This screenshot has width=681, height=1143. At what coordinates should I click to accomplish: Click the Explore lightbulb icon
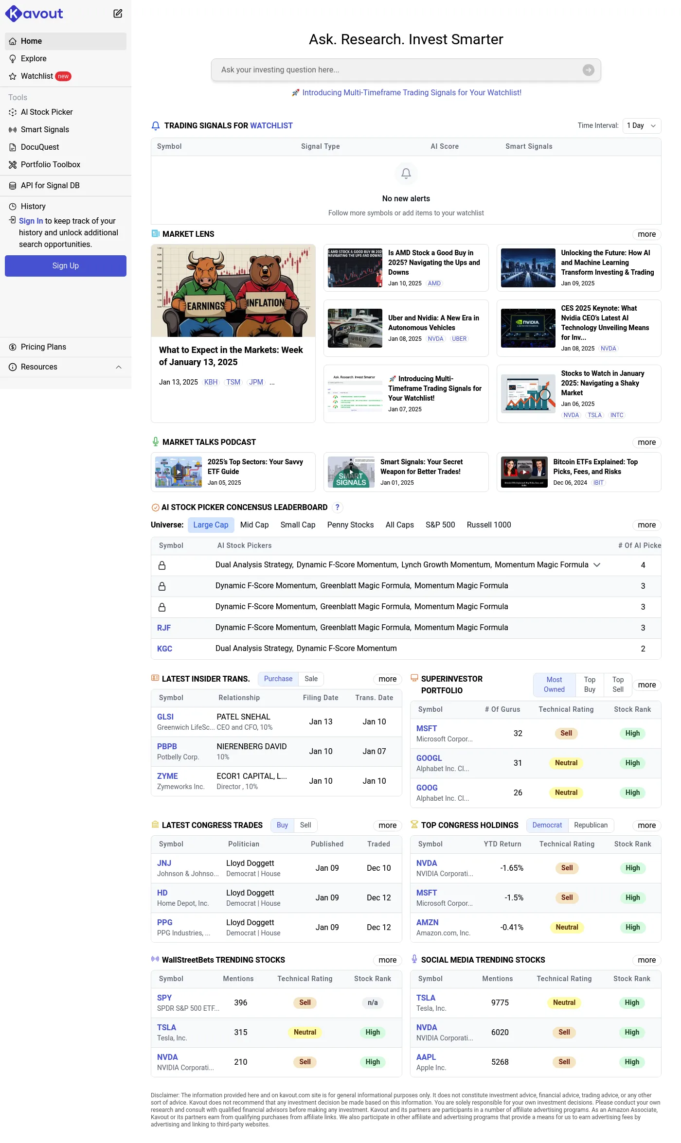pos(13,59)
